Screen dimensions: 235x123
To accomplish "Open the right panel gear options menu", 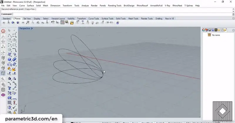I will pyautogui.click(x=233, y=30).
